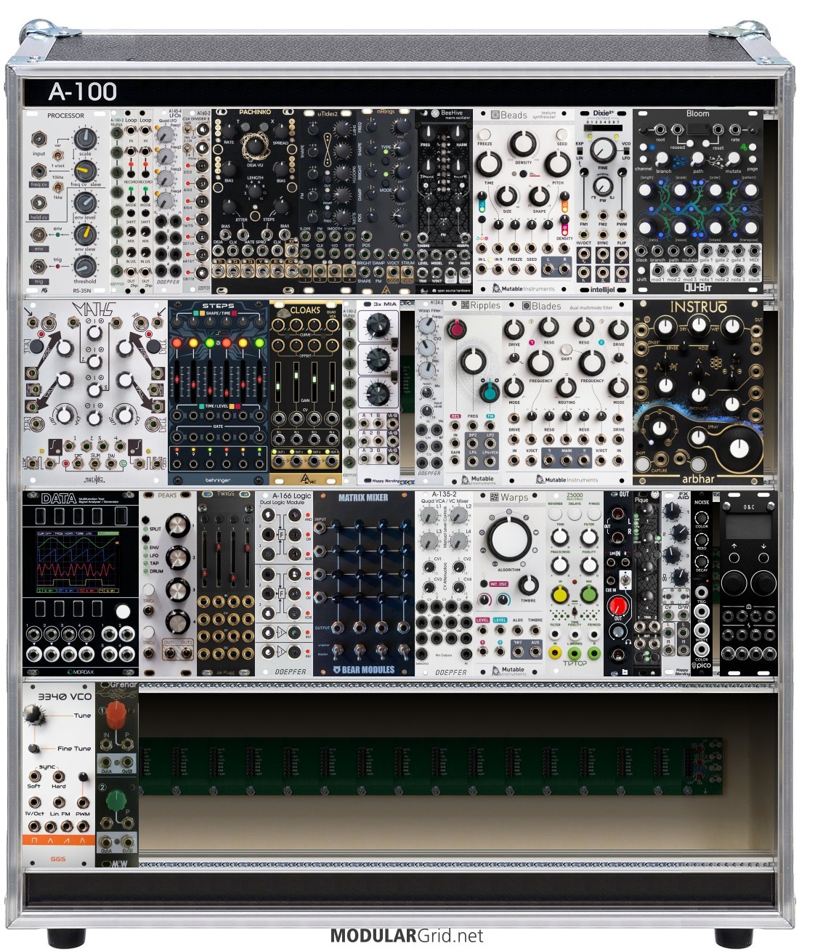Click the teal FM knob on Ripples
This screenshot has width=815, height=951.
[489, 392]
